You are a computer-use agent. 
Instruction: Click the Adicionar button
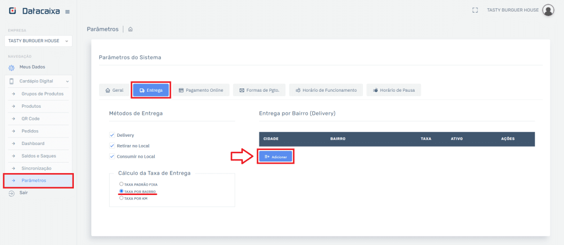[x=275, y=157]
